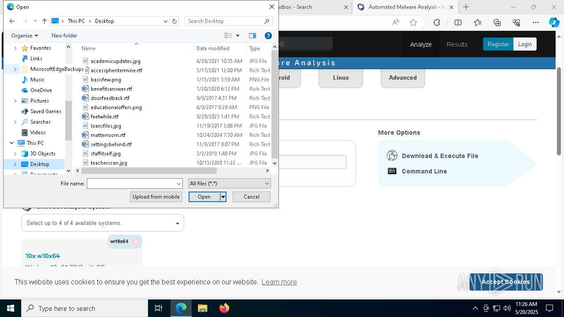Click the File name input field

point(135,184)
